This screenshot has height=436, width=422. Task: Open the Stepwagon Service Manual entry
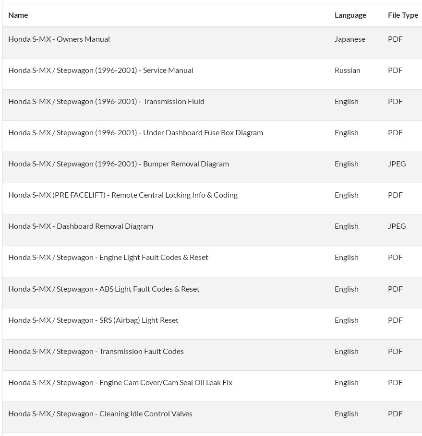[101, 71]
